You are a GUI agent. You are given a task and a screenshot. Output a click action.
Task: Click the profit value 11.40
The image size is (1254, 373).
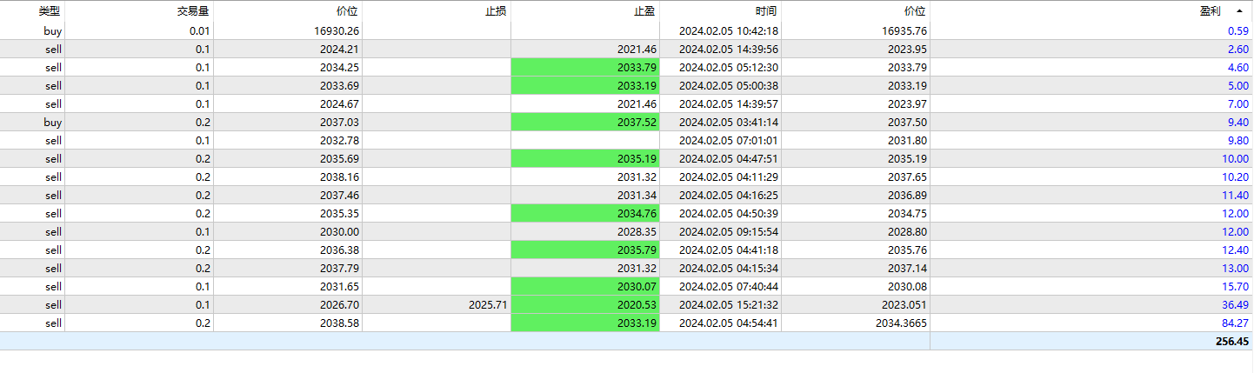tap(1236, 195)
